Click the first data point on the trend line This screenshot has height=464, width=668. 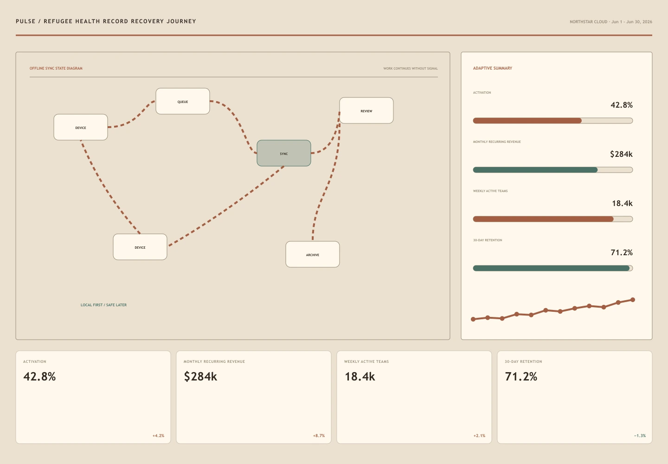click(x=473, y=319)
